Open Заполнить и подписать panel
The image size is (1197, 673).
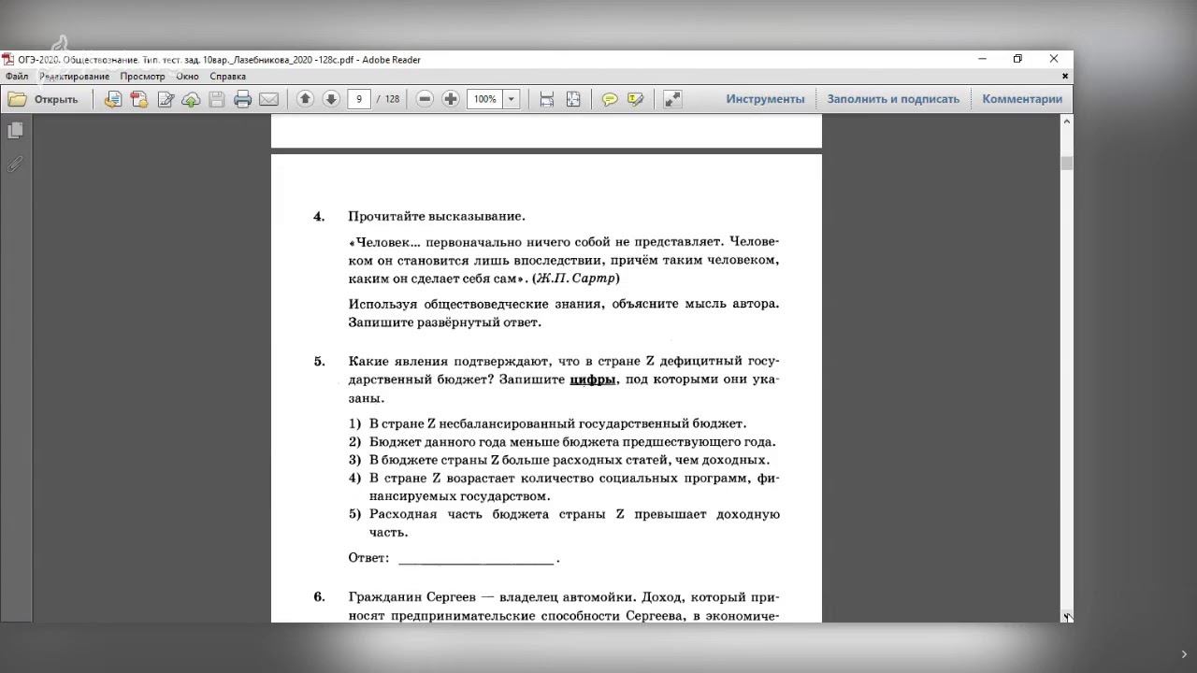click(893, 99)
